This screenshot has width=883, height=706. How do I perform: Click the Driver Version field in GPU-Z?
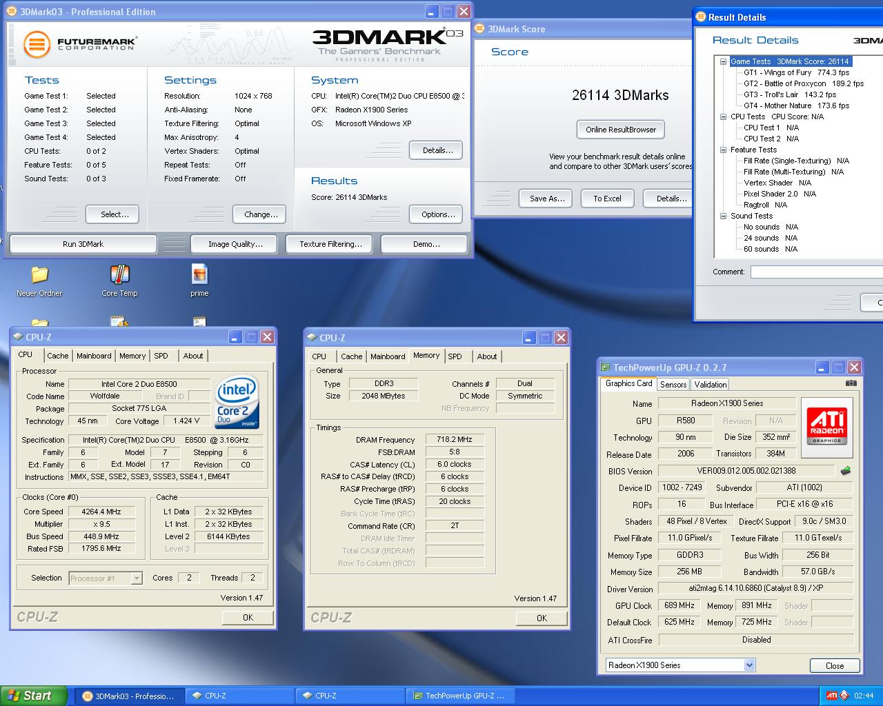pyautogui.click(x=755, y=588)
